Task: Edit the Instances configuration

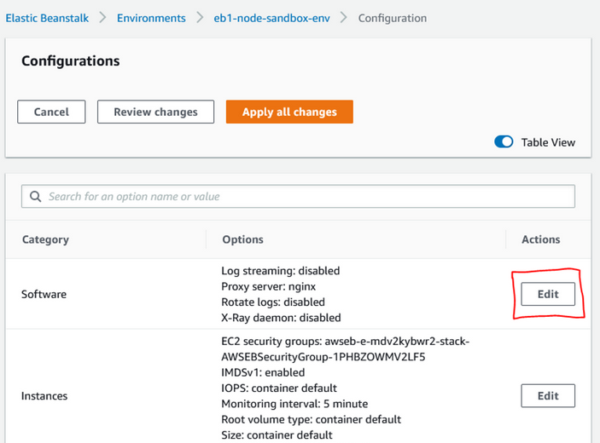Action: tap(548, 395)
